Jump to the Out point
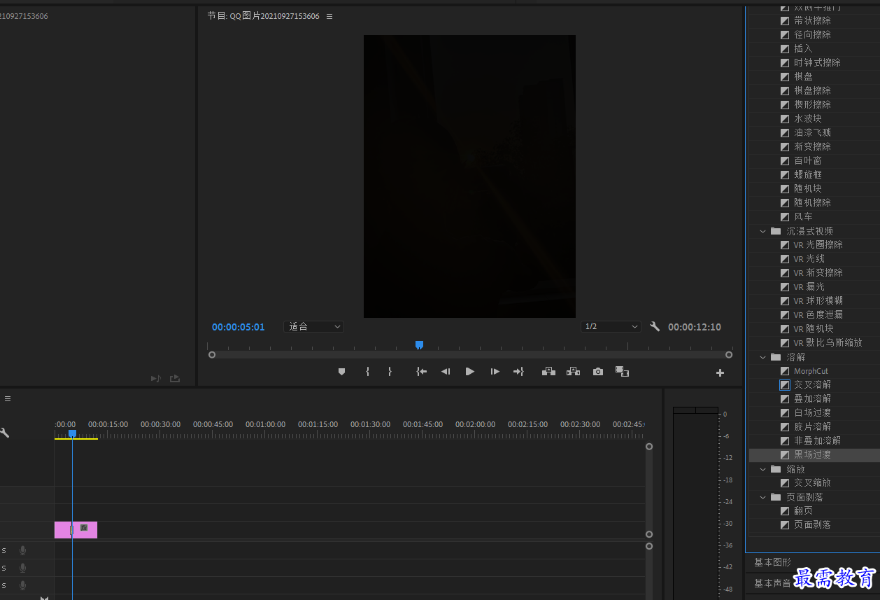The width and height of the screenshot is (880, 600). click(518, 372)
